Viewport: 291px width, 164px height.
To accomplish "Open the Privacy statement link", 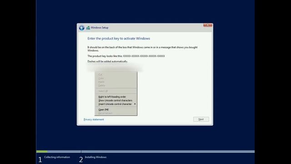I will [94, 119].
